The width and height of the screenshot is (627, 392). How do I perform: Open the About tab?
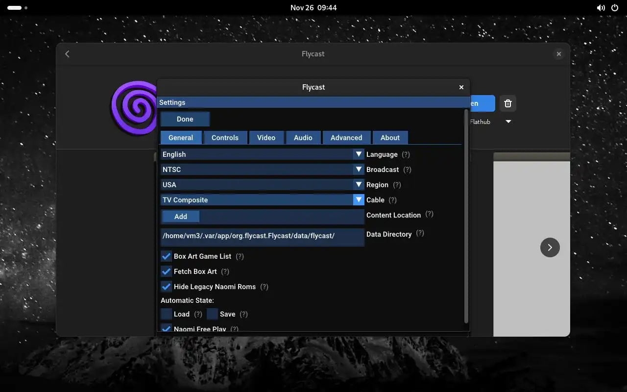pos(390,138)
